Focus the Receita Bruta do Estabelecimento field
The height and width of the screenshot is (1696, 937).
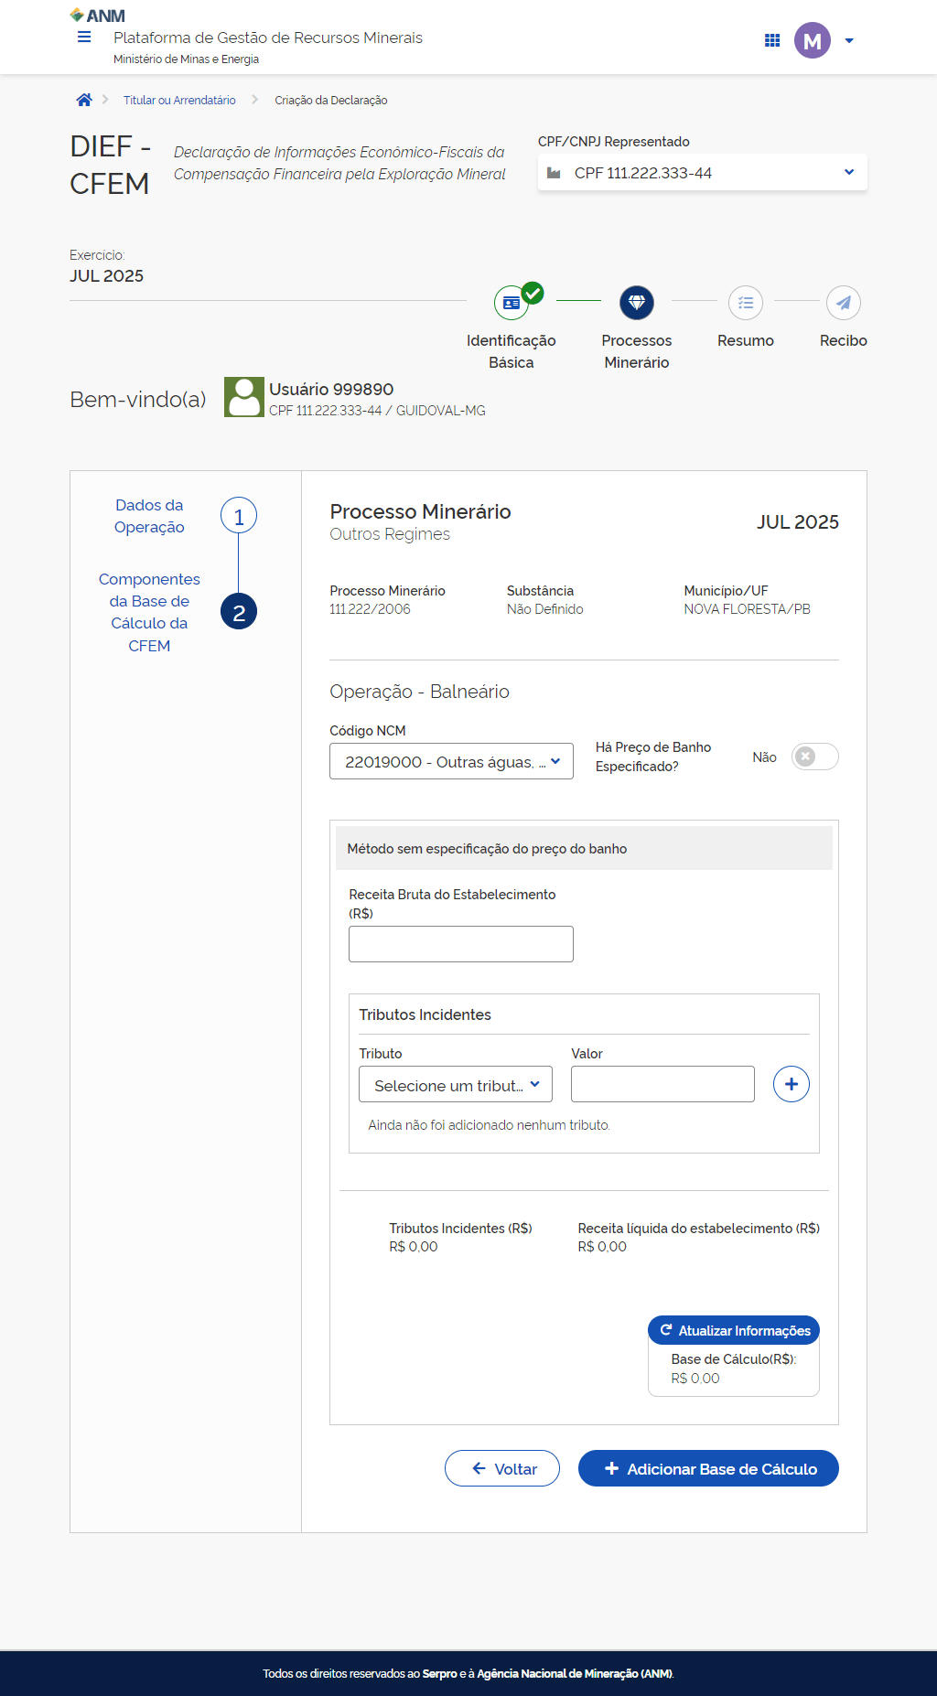coord(461,944)
